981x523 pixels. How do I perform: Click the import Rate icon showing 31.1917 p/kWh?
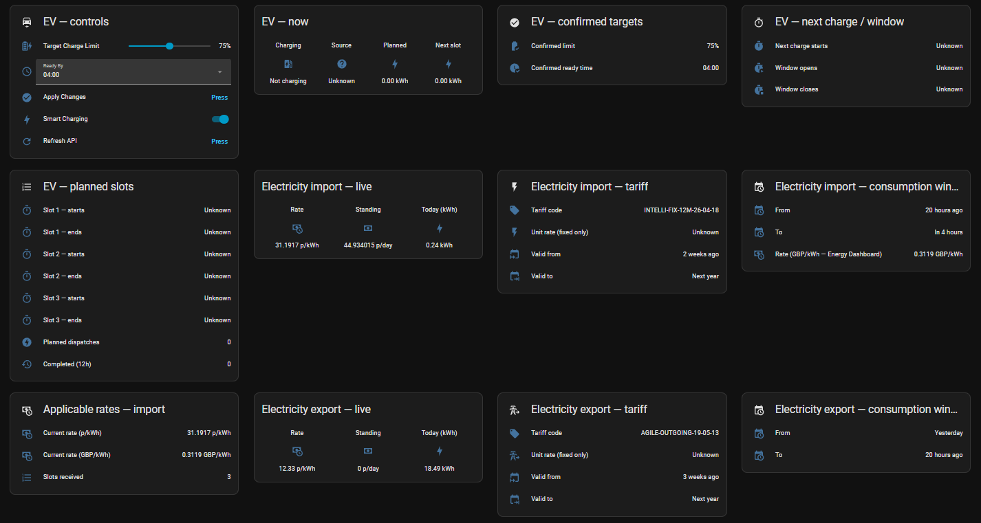[x=297, y=228]
